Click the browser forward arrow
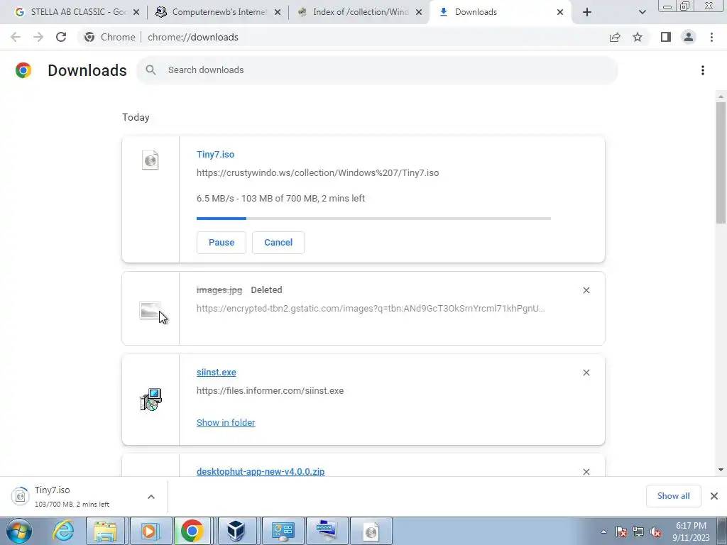 [x=38, y=37]
